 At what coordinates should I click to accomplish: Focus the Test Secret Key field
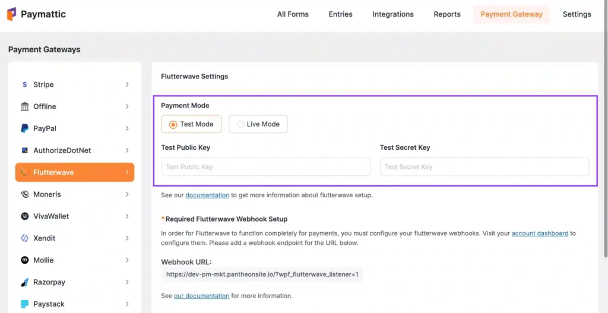(x=484, y=167)
